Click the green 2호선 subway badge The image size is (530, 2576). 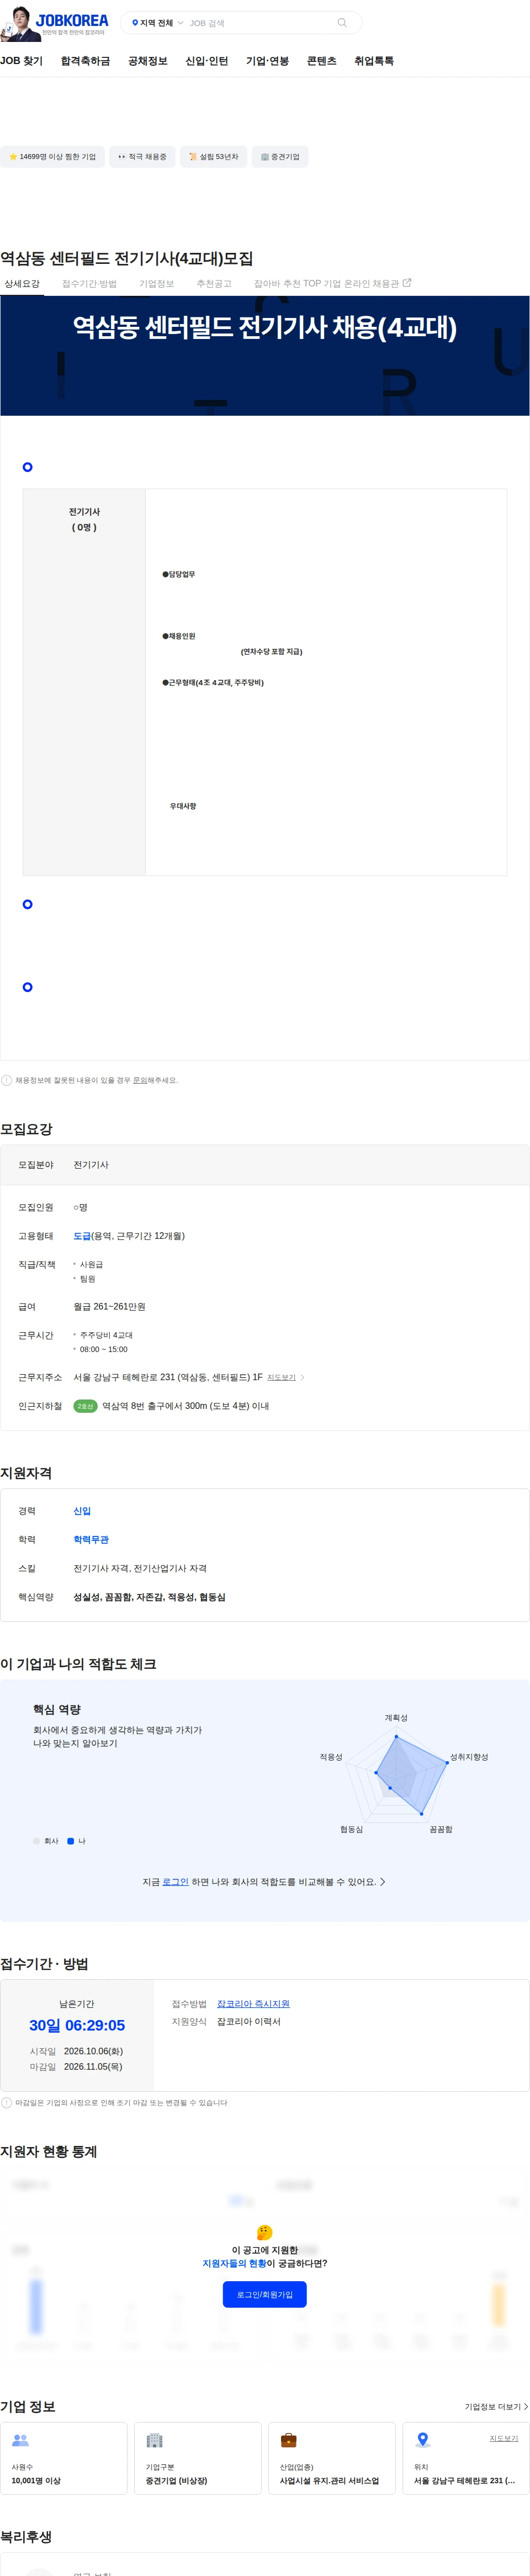click(85, 1406)
